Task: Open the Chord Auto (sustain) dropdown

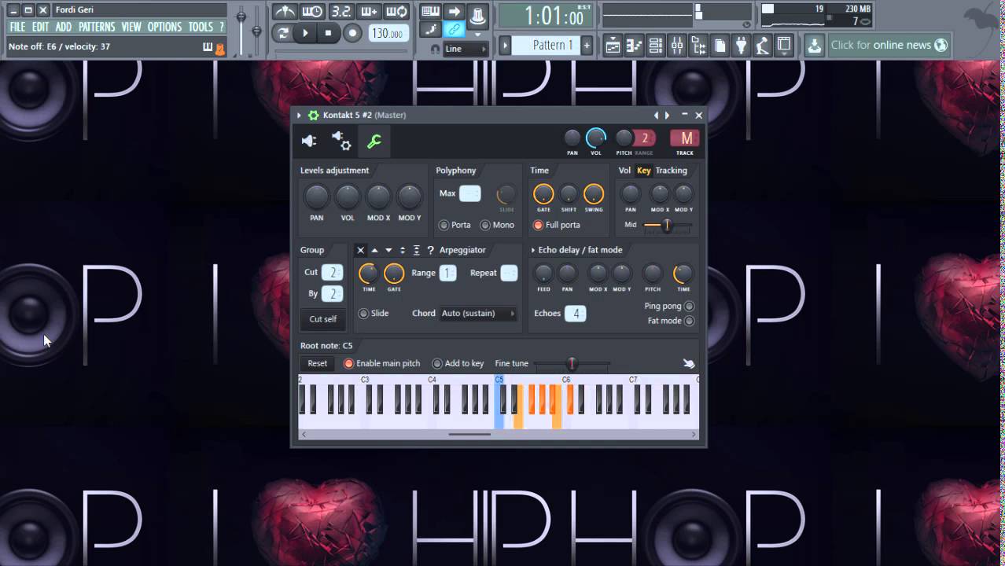Action: (x=478, y=314)
